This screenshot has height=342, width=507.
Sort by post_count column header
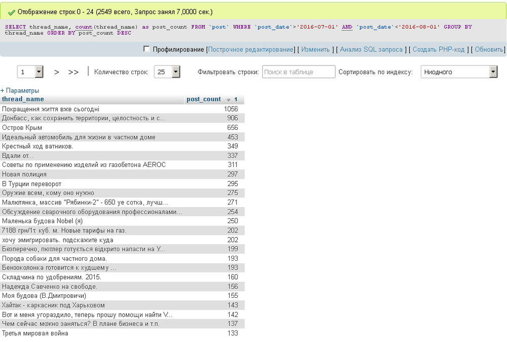204,99
